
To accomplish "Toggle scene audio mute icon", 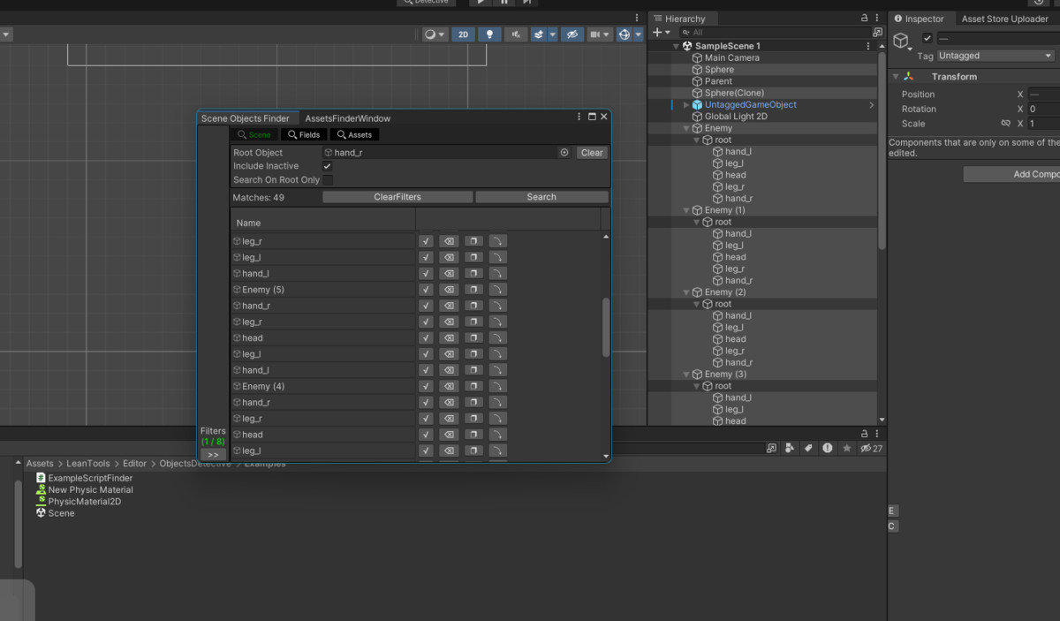I will [x=515, y=34].
